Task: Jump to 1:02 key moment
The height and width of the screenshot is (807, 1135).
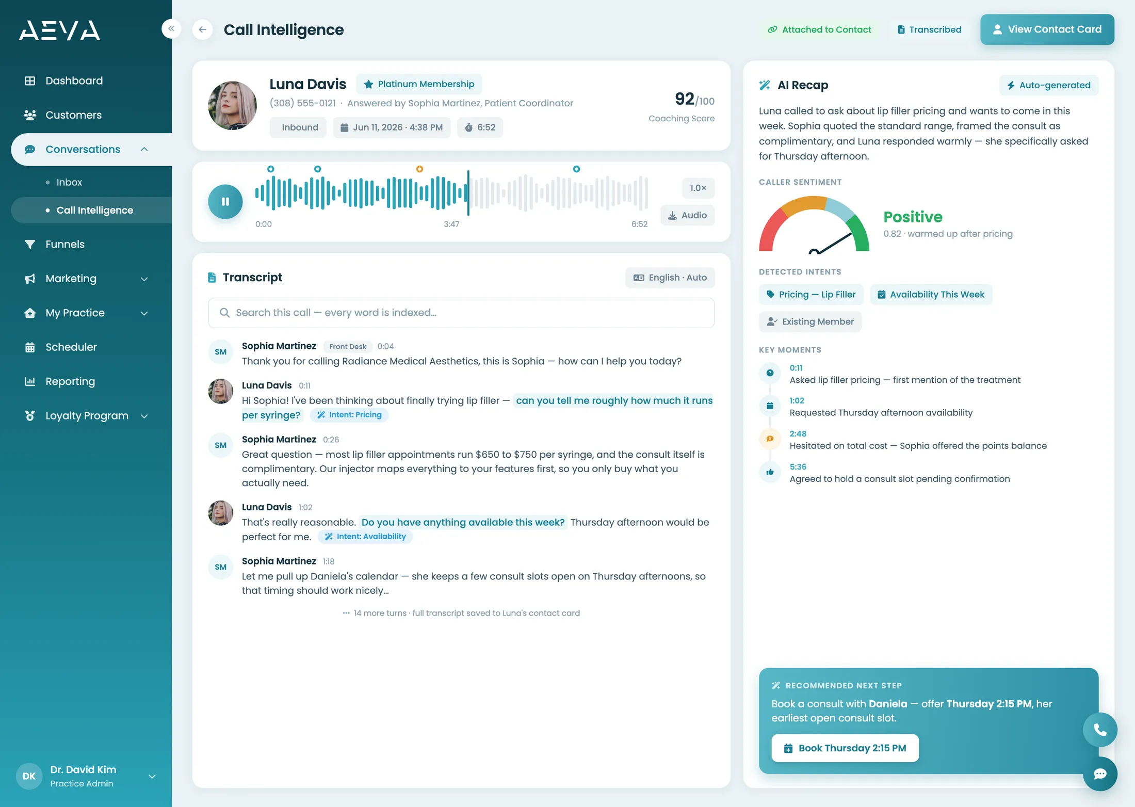Action: pyautogui.click(x=797, y=400)
